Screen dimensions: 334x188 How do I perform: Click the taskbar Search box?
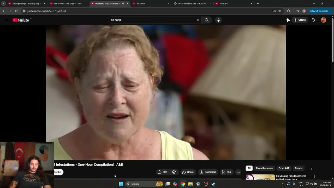tap(144, 184)
